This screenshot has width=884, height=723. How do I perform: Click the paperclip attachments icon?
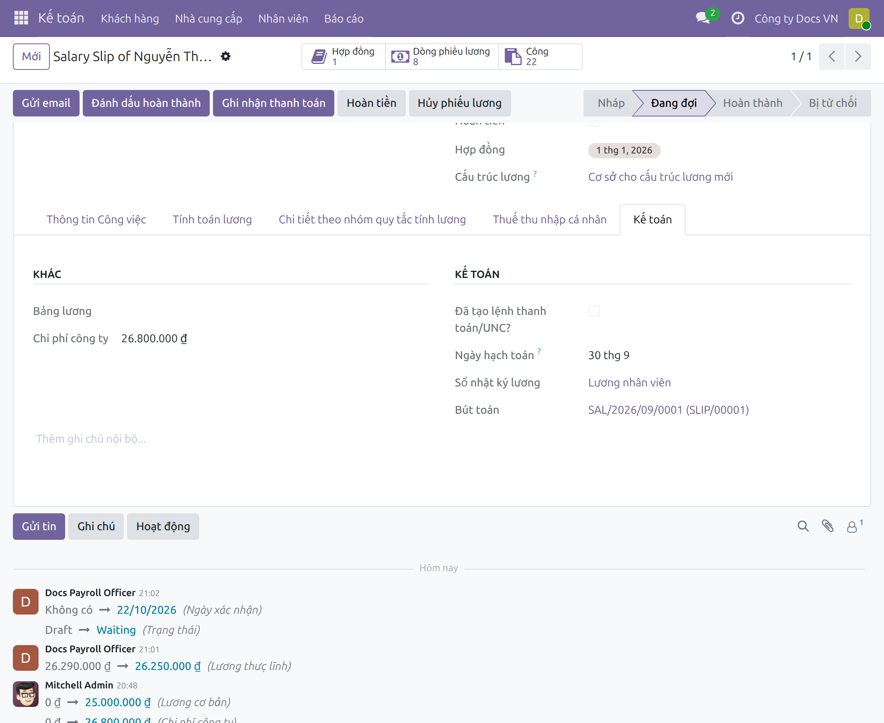pyautogui.click(x=827, y=526)
